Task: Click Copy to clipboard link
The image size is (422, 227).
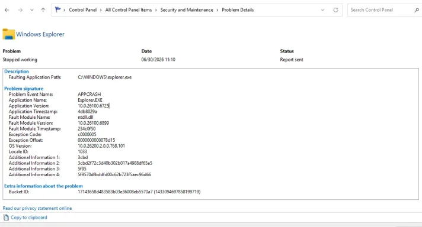Action: coord(29,218)
